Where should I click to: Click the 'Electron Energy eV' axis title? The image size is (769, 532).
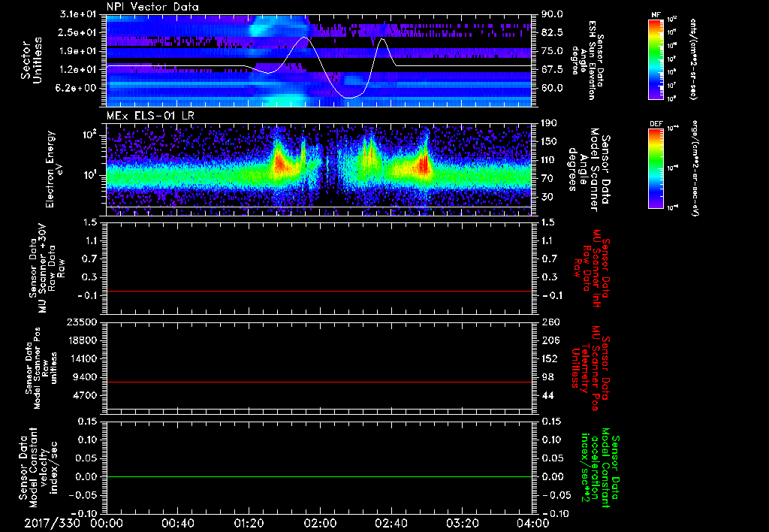[55, 169]
